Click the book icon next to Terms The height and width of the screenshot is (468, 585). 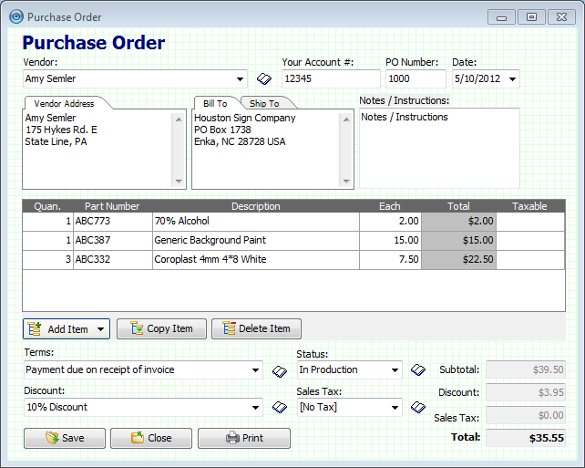[x=280, y=370]
